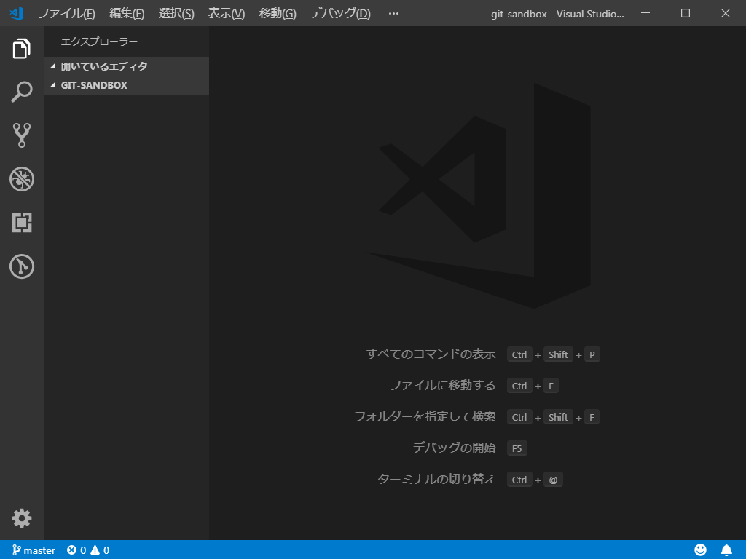Show problems via the error counter
The height and width of the screenshot is (559, 746).
73,550
